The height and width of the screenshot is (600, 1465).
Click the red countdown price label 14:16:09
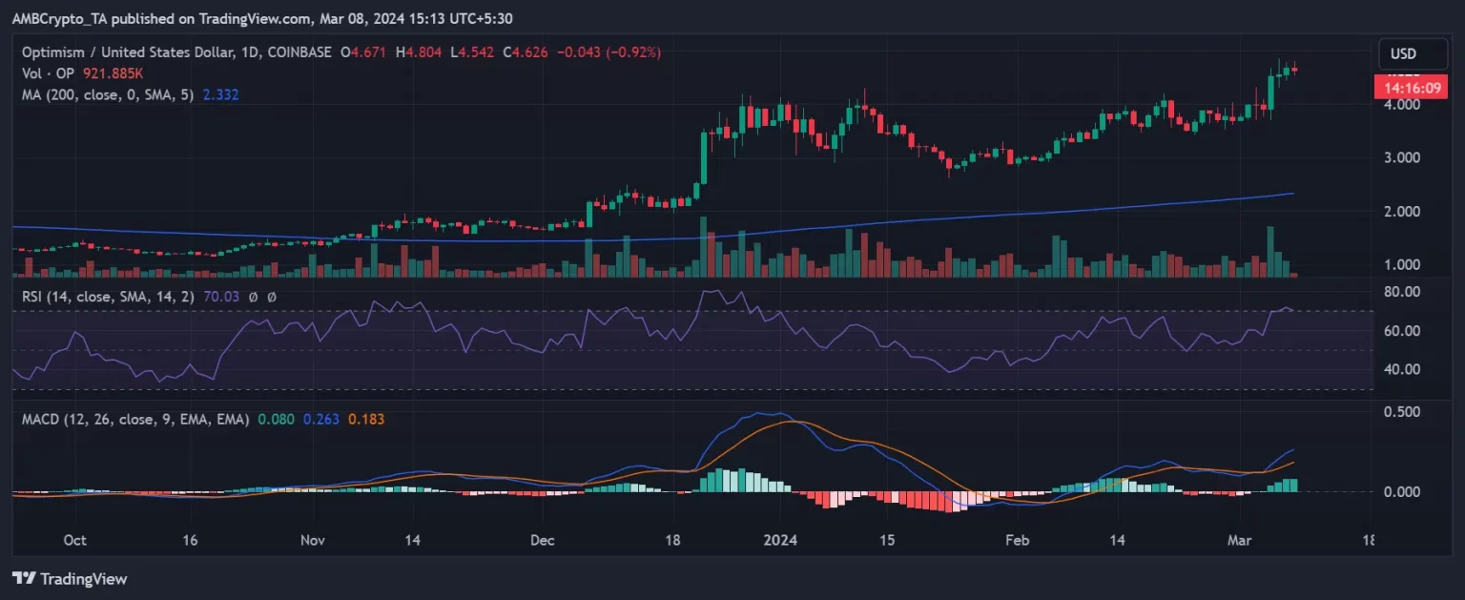point(1403,87)
